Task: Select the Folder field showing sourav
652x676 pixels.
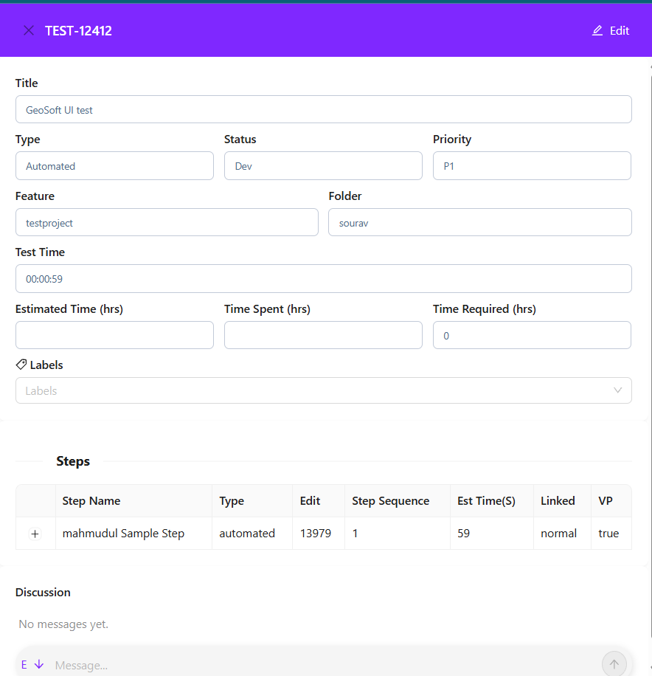Action: click(479, 222)
